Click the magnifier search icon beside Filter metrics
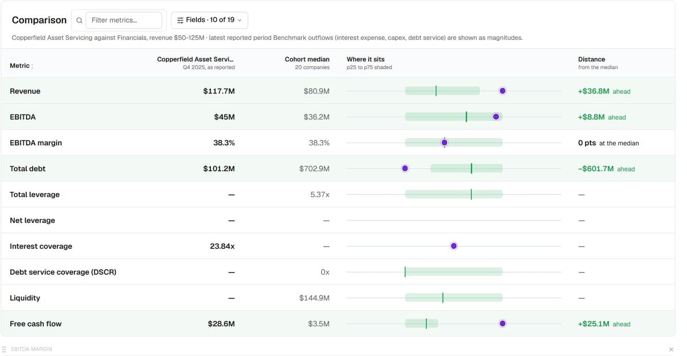 pos(79,20)
